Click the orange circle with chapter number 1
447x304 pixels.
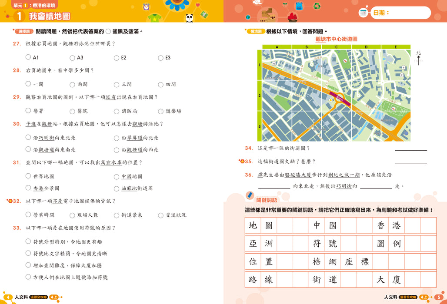[19, 16]
